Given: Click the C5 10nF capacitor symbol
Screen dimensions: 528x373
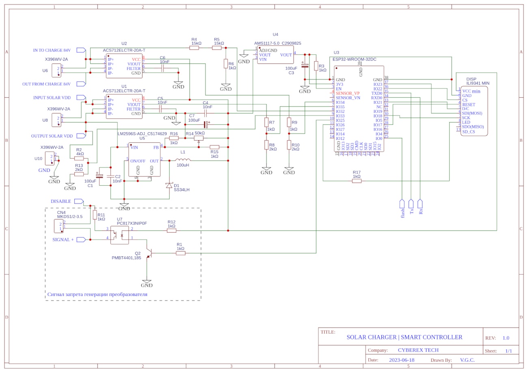Looking at the screenshot, I should (x=160, y=109).
